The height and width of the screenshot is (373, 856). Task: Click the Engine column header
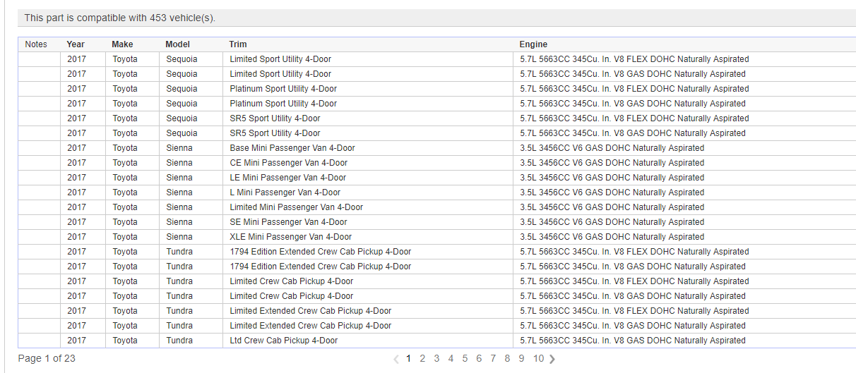click(533, 44)
